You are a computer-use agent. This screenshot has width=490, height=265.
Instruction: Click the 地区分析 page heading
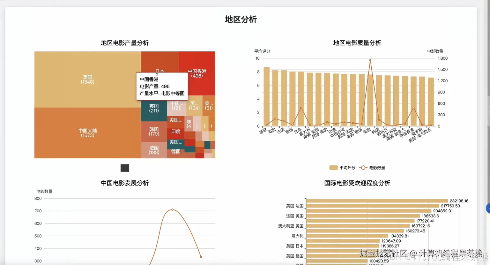point(241,19)
